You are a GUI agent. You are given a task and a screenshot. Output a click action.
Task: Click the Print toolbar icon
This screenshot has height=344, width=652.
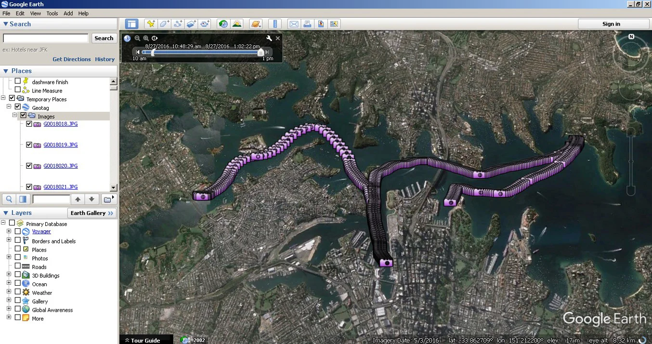[307, 24]
